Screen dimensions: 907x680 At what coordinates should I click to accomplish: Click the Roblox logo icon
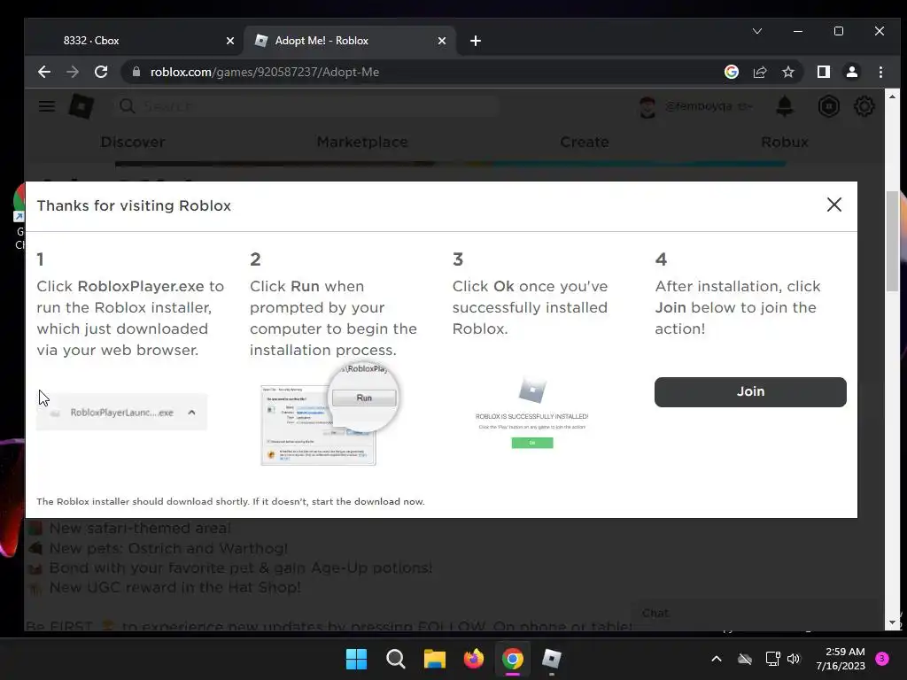(81, 106)
